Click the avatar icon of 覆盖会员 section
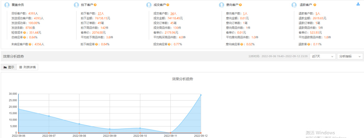Screen dimensions: 364x138 tap(7, 5)
